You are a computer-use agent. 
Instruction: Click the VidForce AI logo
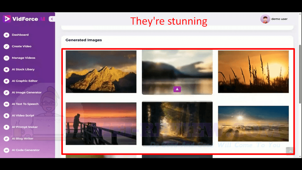click(24, 19)
